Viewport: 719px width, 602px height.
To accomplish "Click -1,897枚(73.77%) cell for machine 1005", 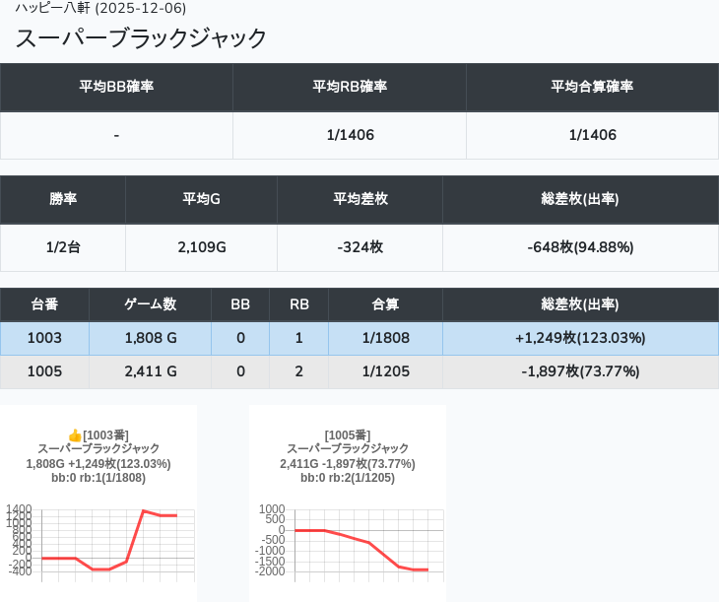I will click(x=580, y=371).
